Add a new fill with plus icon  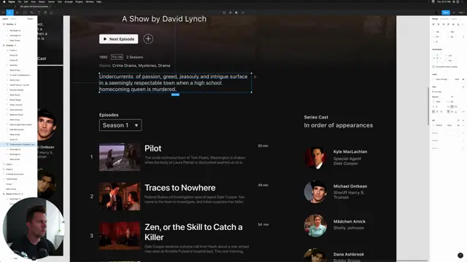point(463,120)
